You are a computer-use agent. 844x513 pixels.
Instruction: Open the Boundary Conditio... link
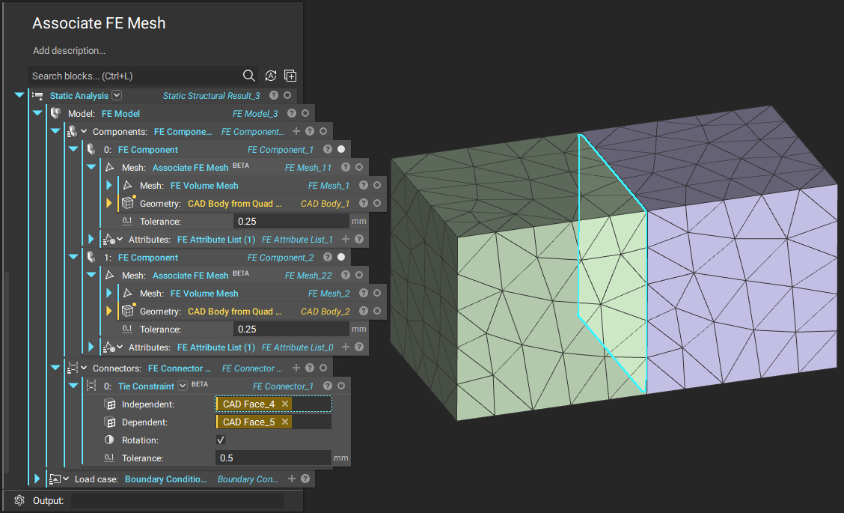pyautogui.click(x=166, y=479)
